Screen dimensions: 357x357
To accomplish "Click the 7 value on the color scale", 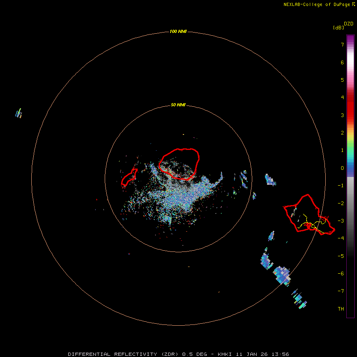I will 342,44.
